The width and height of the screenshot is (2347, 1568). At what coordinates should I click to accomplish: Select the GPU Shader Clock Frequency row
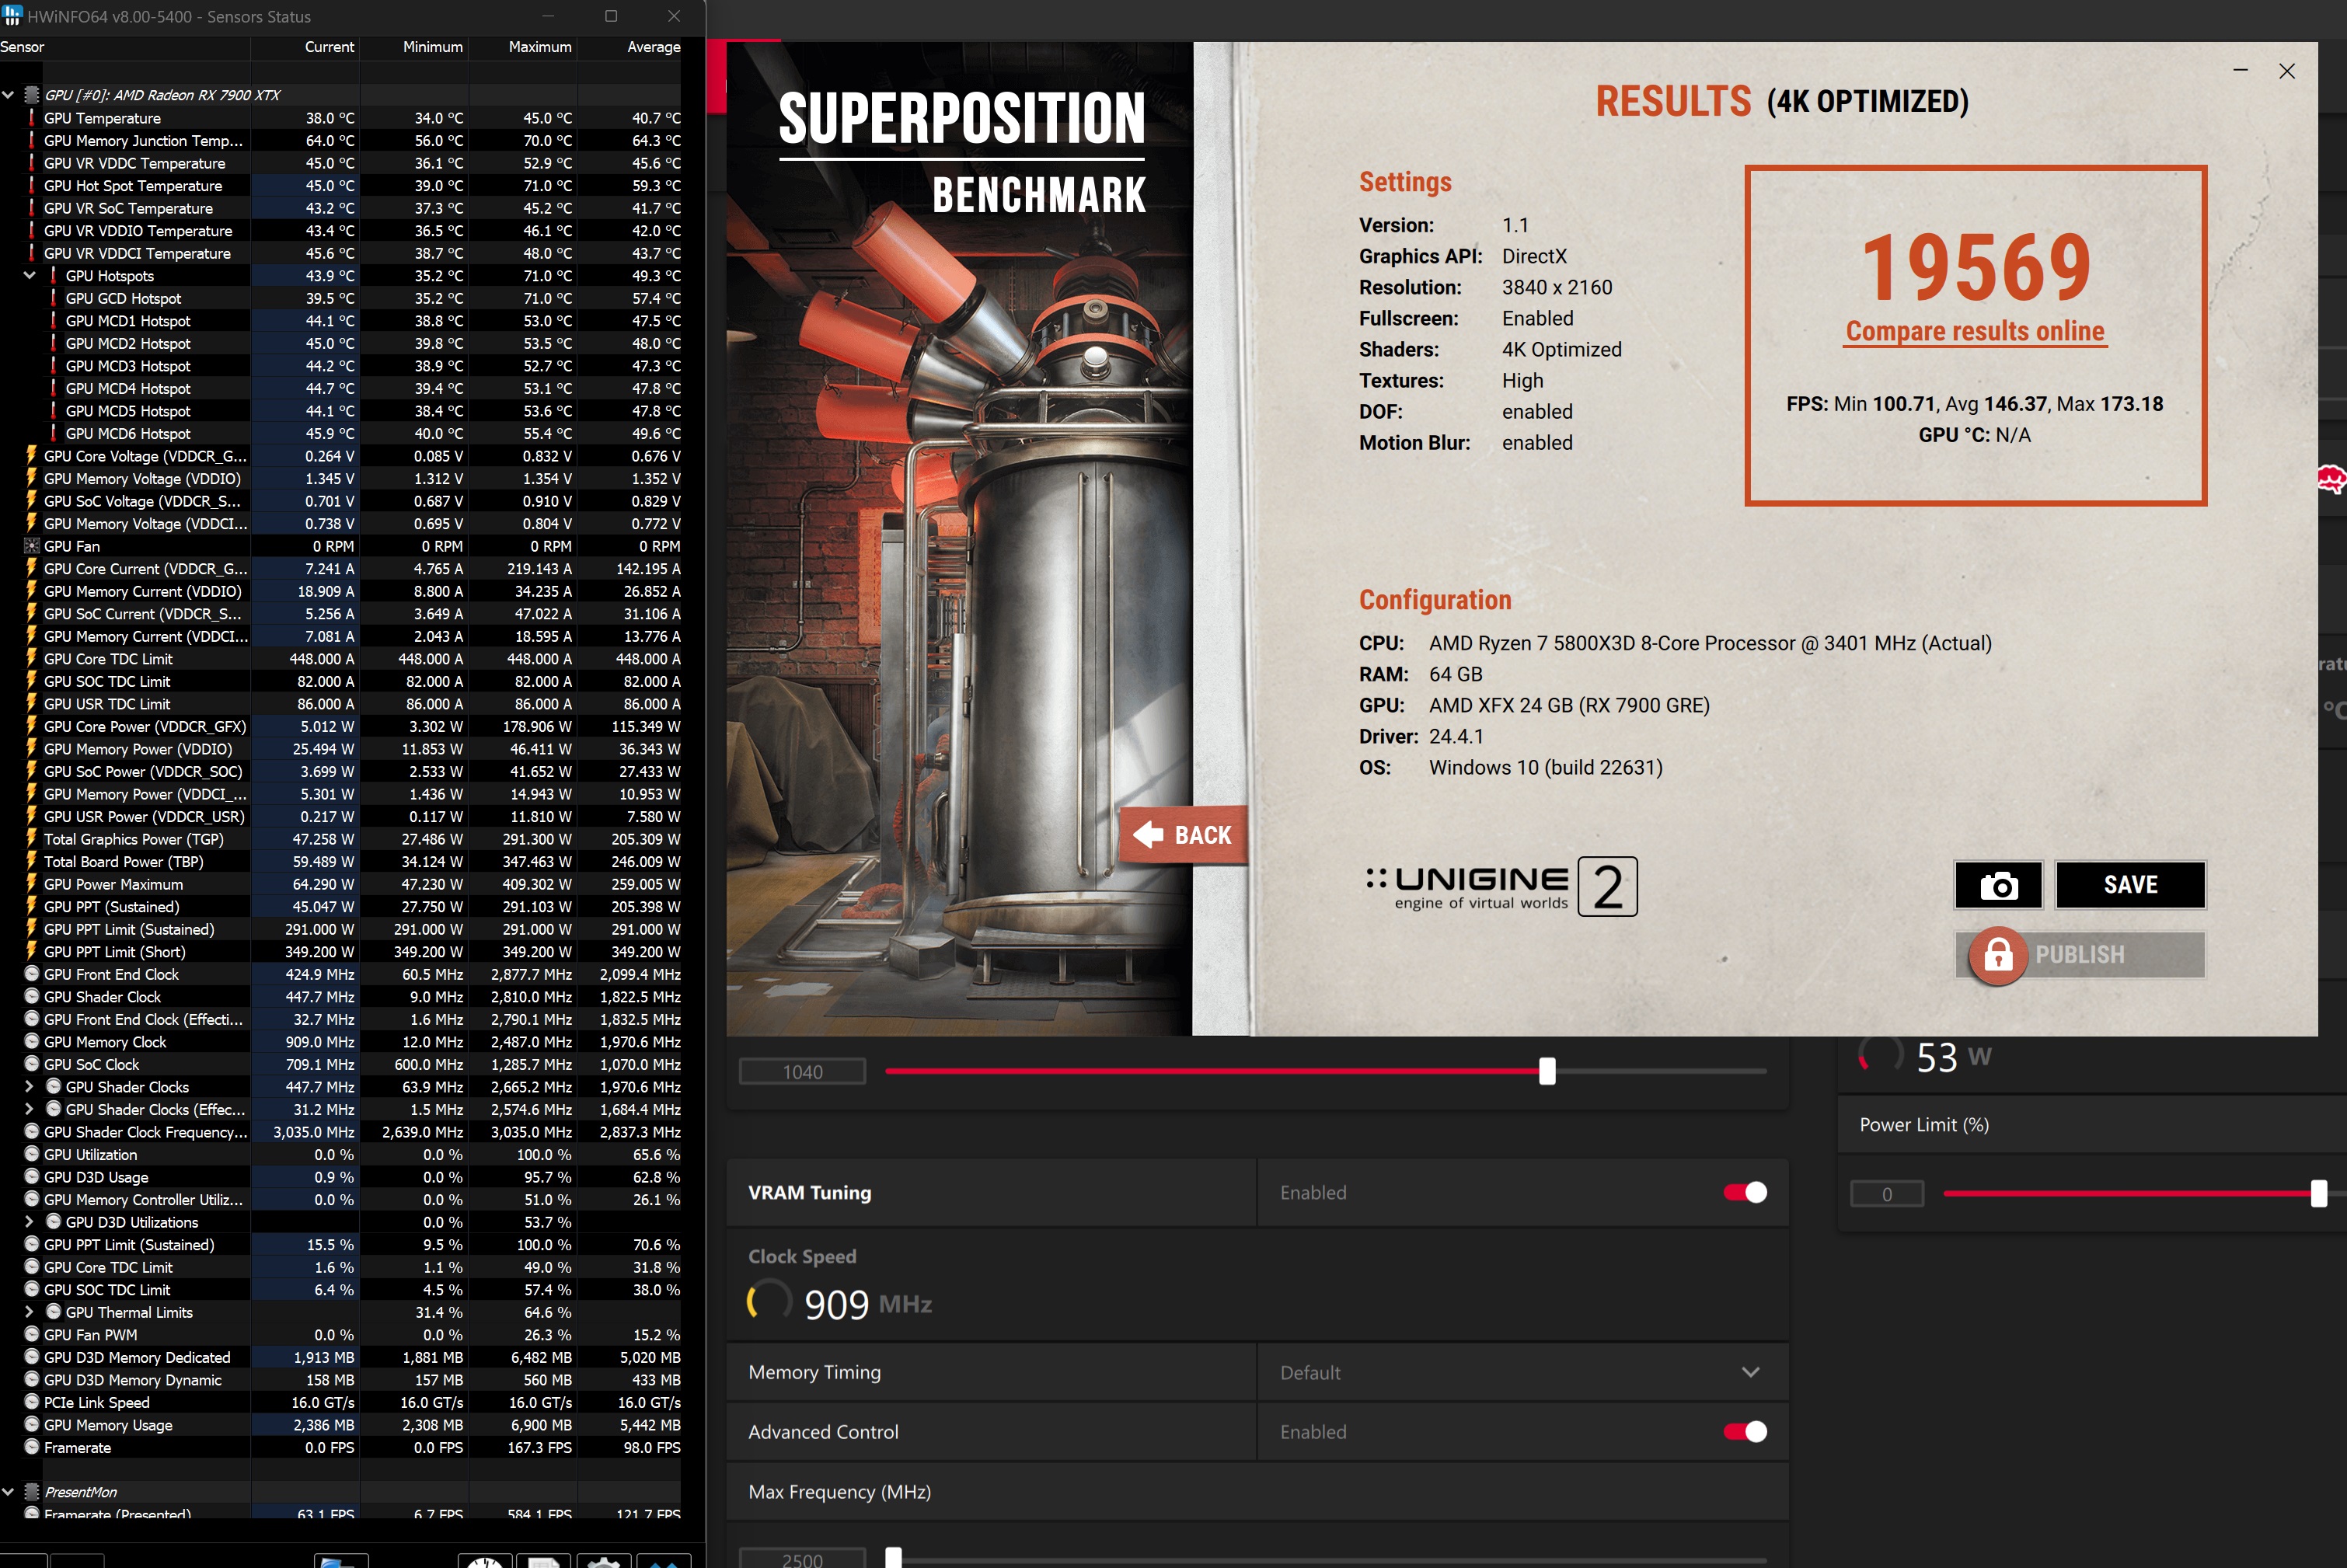[x=340, y=1132]
